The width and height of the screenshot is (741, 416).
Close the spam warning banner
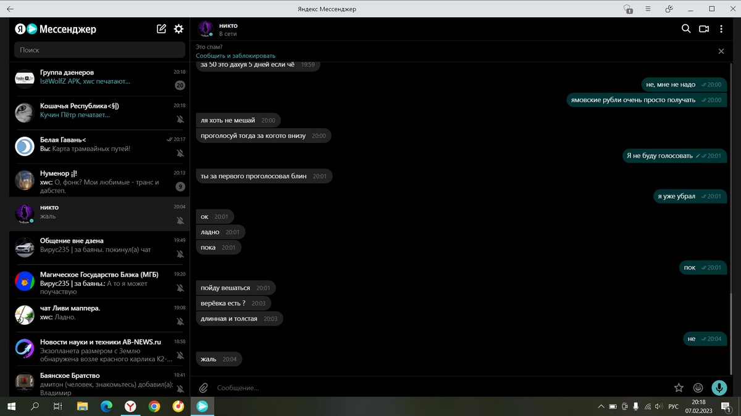pyautogui.click(x=721, y=51)
